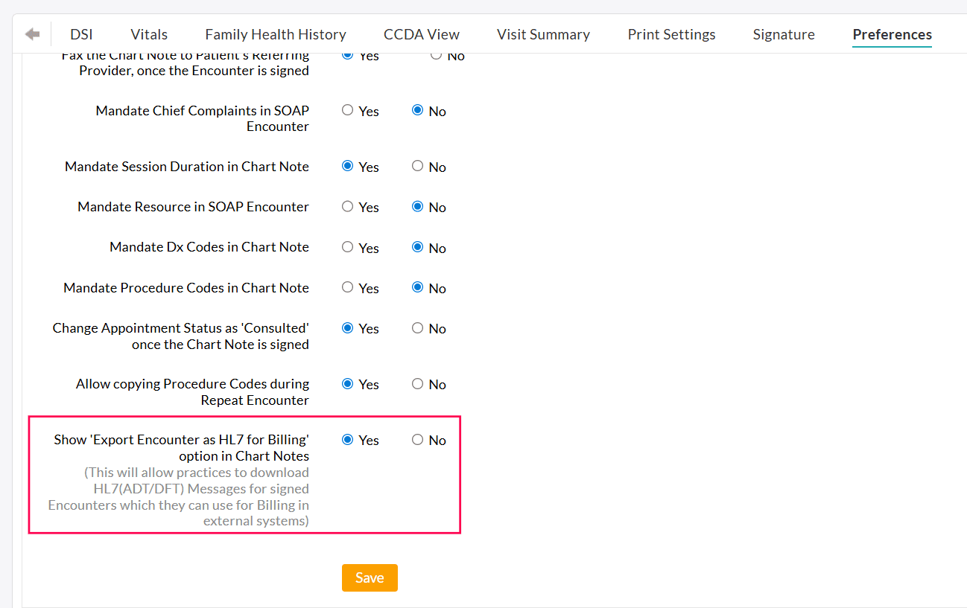Open the DSI tab
The width and height of the screenshot is (967, 608).
[x=81, y=34]
